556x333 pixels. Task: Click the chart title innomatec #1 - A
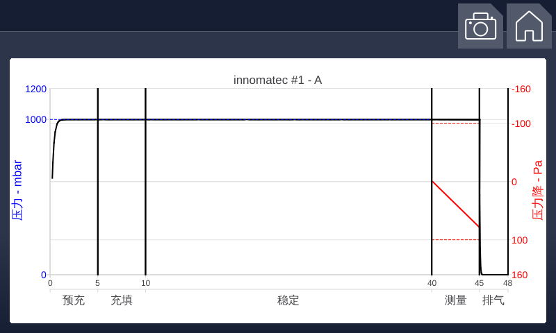[x=277, y=80]
